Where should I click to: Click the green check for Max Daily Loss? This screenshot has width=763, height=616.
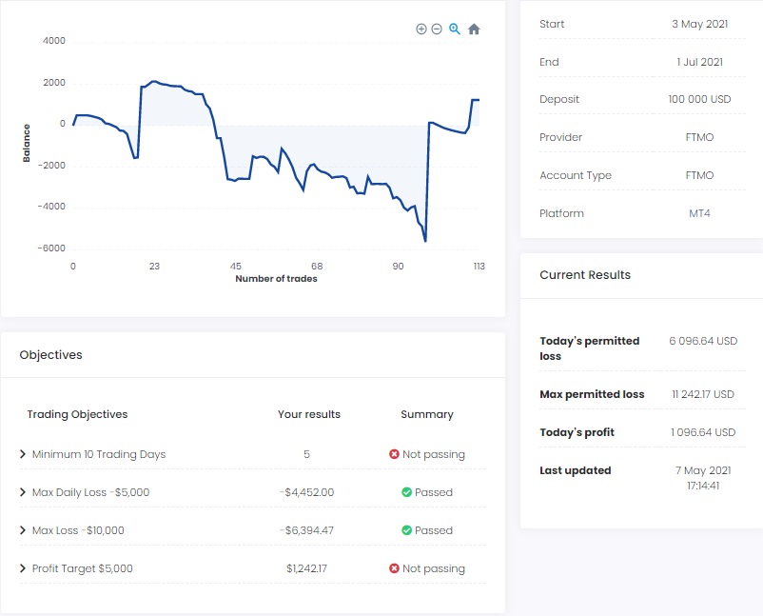406,492
